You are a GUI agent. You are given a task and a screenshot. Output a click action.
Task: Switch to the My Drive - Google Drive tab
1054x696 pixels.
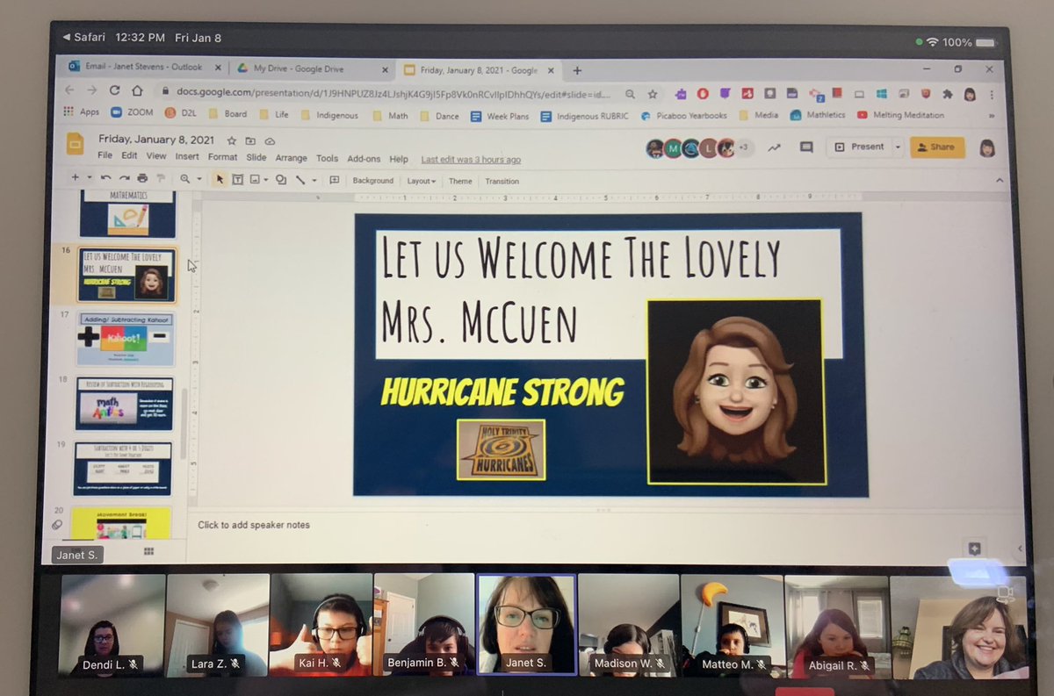(x=313, y=68)
